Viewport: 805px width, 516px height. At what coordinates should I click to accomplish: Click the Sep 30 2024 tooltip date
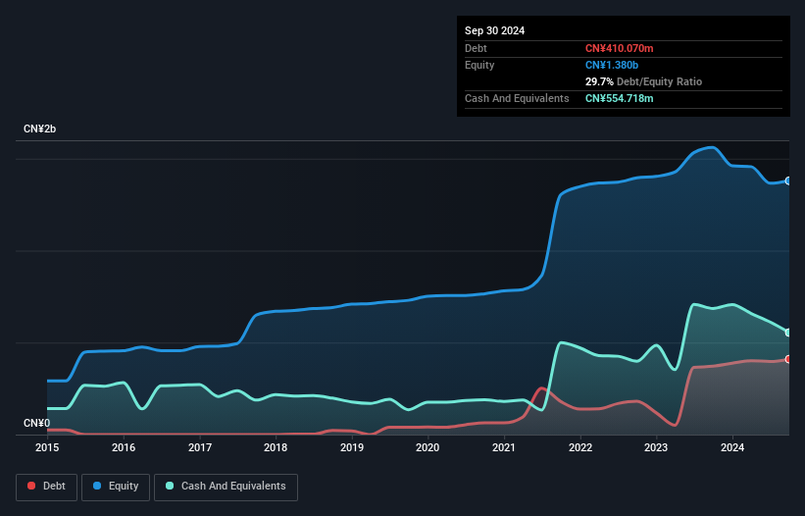point(494,30)
